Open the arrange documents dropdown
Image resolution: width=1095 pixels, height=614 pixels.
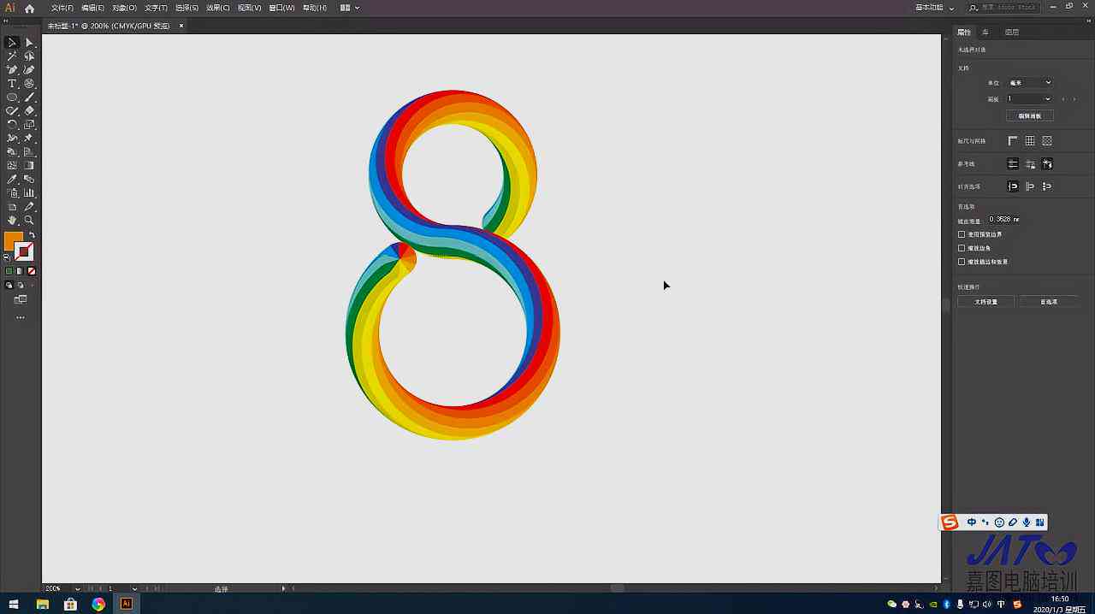pos(349,8)
